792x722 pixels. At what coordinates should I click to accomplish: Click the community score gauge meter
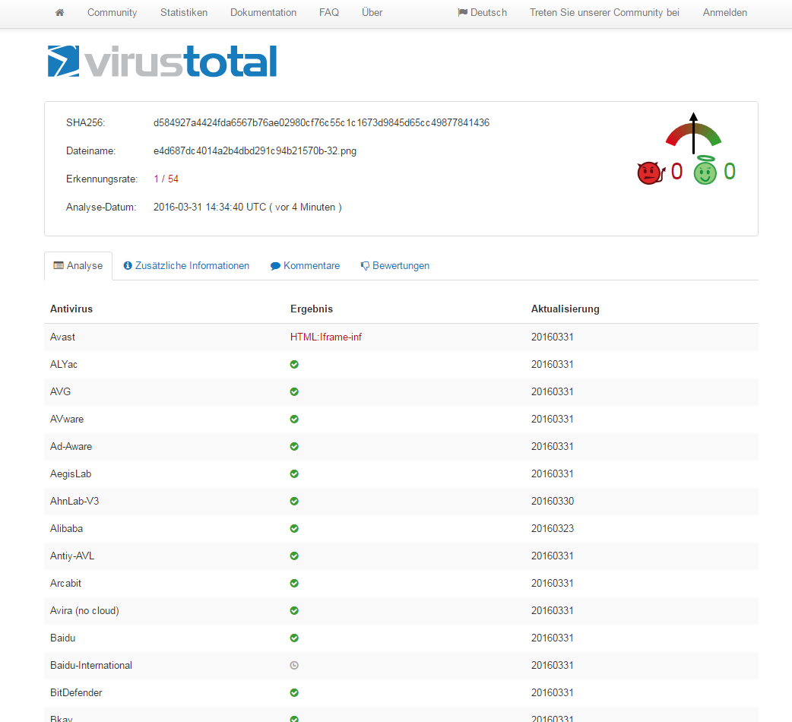coord(692,133)
